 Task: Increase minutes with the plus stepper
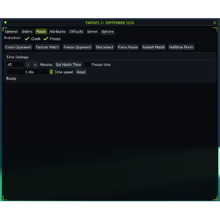pos(35,64)
